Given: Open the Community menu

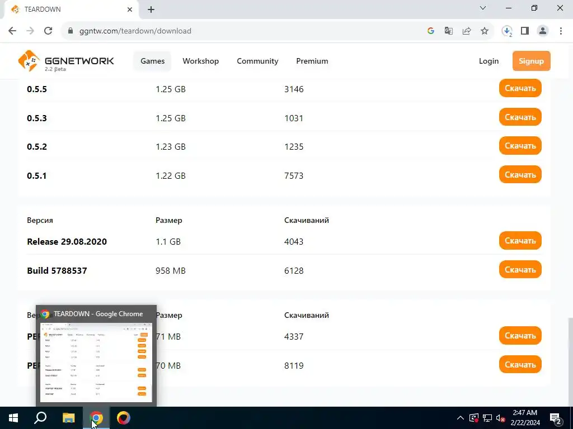Looking at the screenshot, I should (x=257, y=61).
